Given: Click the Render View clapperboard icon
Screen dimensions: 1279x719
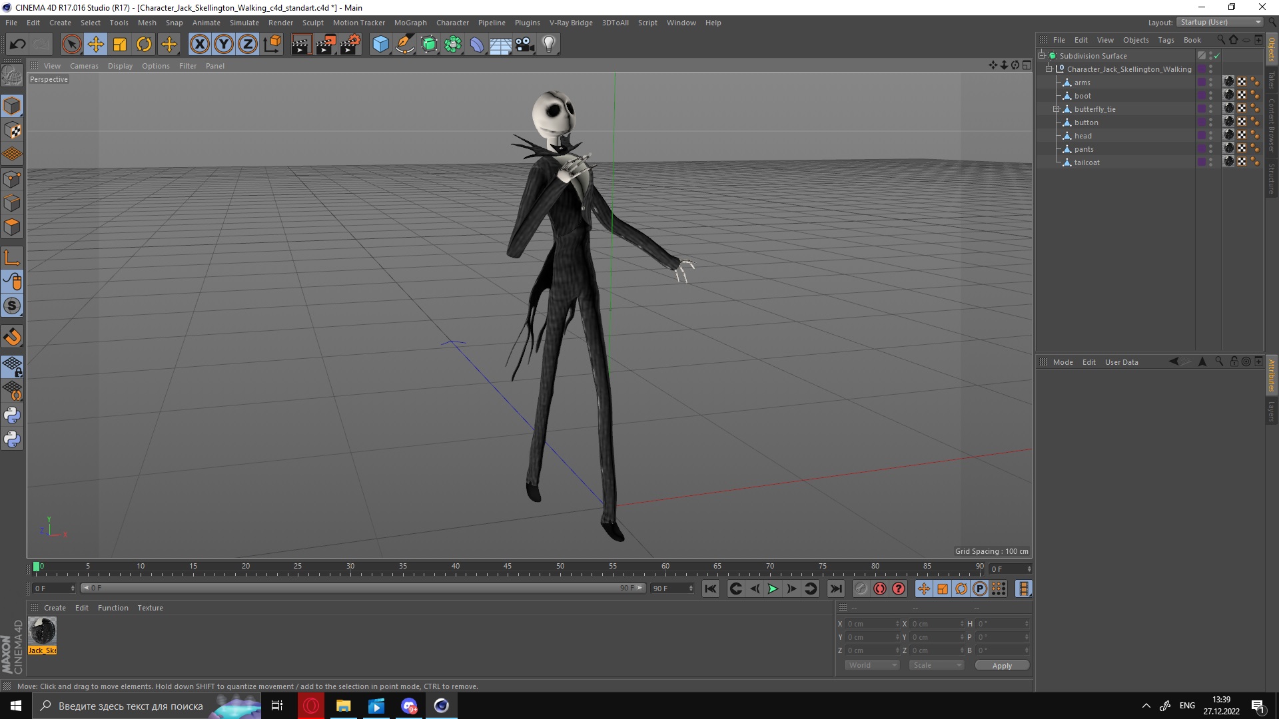Looking at the screenshot, I should (301, 45).
